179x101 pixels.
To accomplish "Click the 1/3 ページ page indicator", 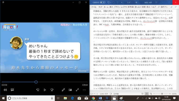I will coord(94,94).
